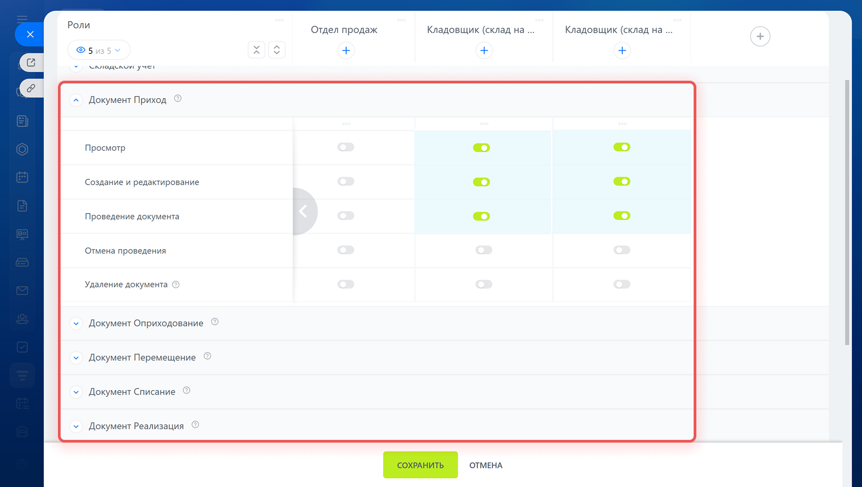Screen dimensions: 862x487
Task: Click the copy link icon in sidebar
Action: pos(31,88)
